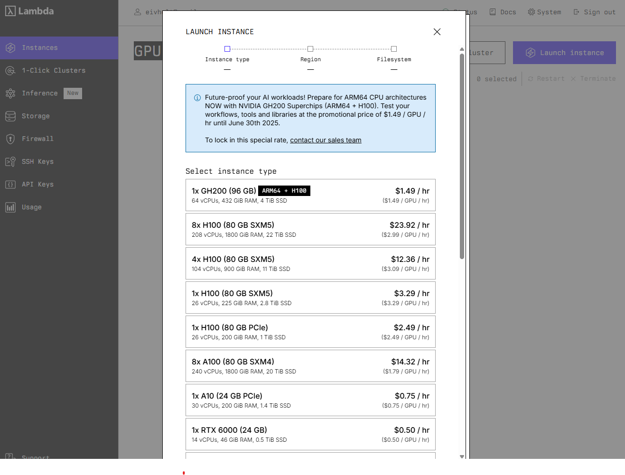Select the 1x A10 (24 GB PCIe) instance
The width and height of the screenshot is (625, 475).
(310, 400)
